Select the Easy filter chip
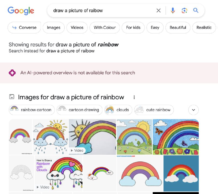The width and height of the screenshot is (218, 194). point(155,27)
